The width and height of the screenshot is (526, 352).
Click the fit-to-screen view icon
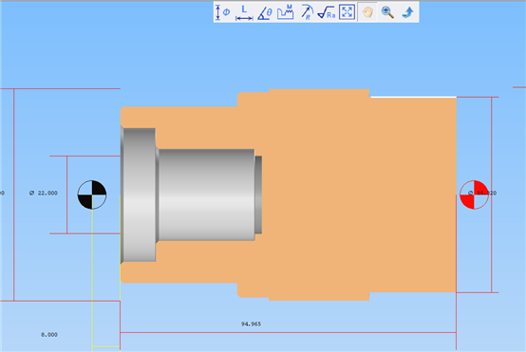point(347,12)
